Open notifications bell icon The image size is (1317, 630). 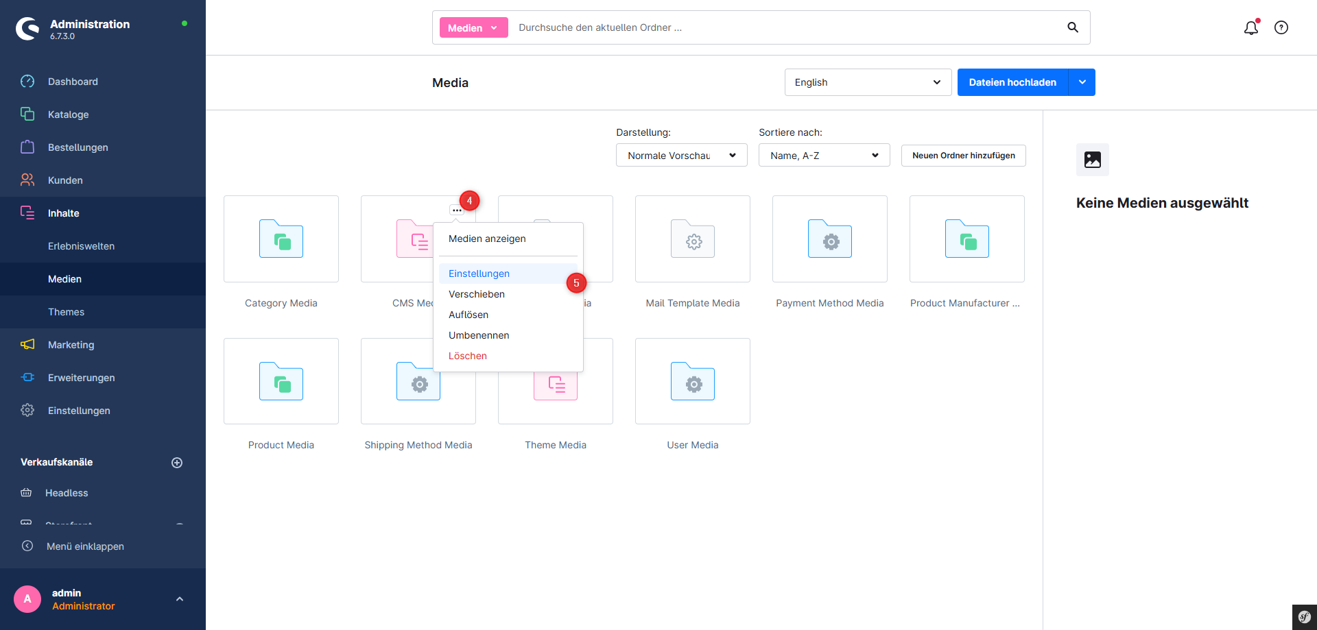click(1251, 27)
